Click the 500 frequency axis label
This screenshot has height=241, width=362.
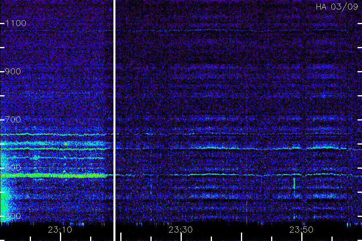[13, 168]
